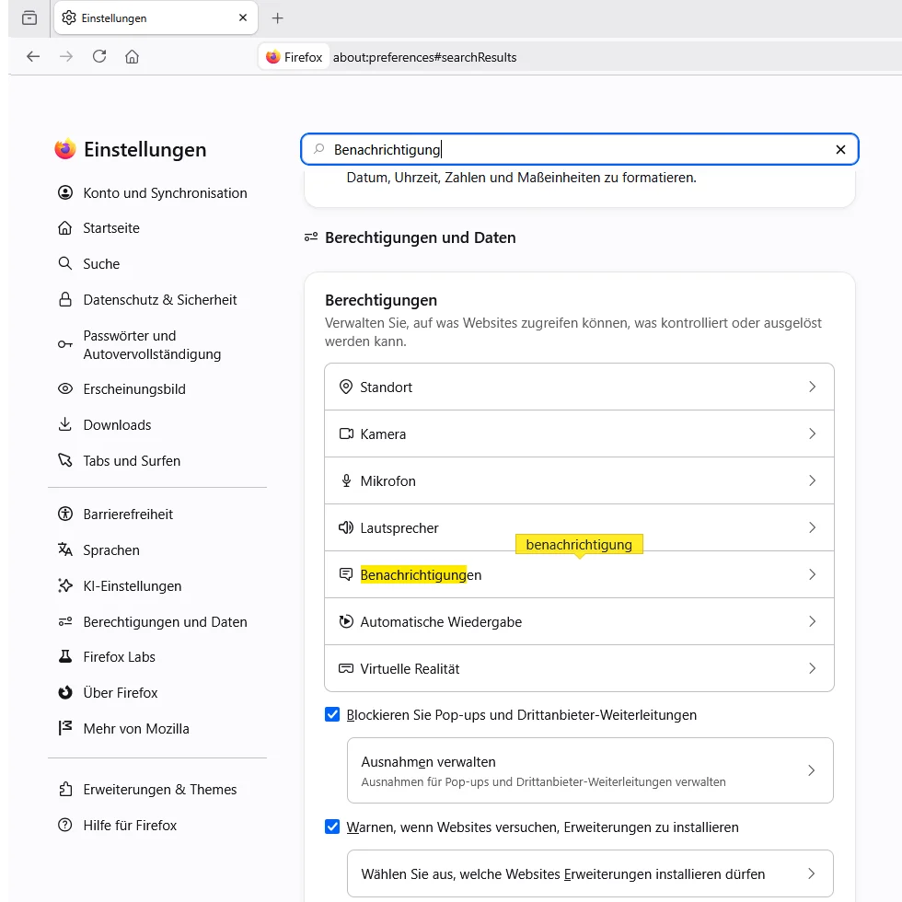The height and width of the screenshot is (902, 902).
Task: Go to the home page icon
Action: [133, 56]
